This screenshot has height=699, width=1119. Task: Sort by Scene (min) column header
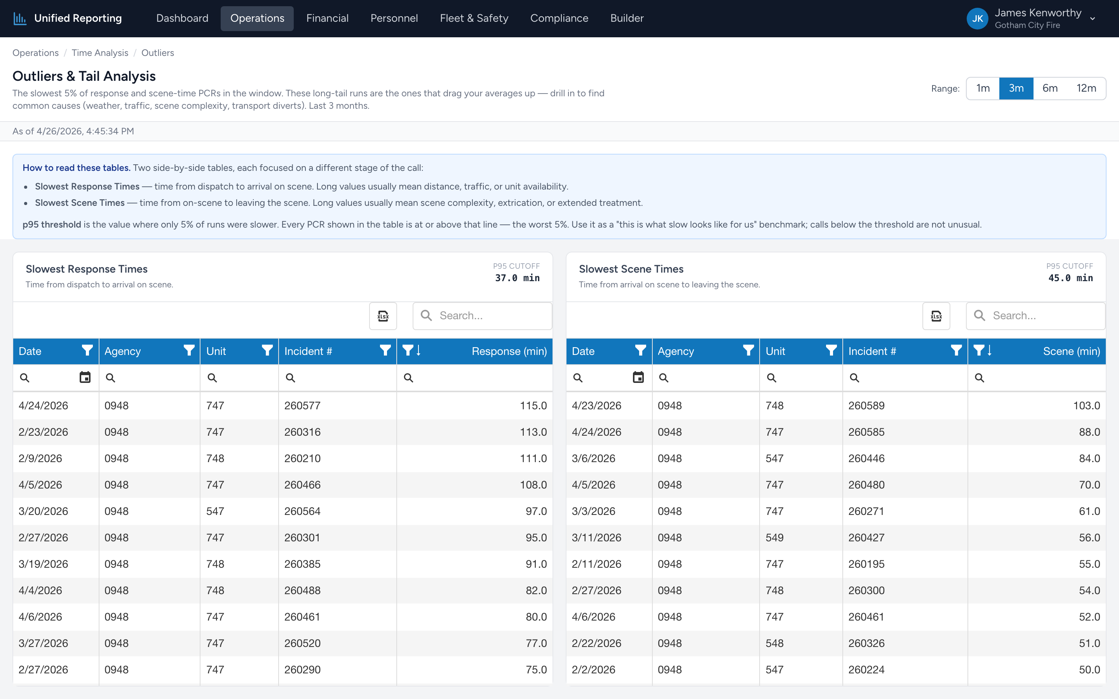tap(1071, 351)
